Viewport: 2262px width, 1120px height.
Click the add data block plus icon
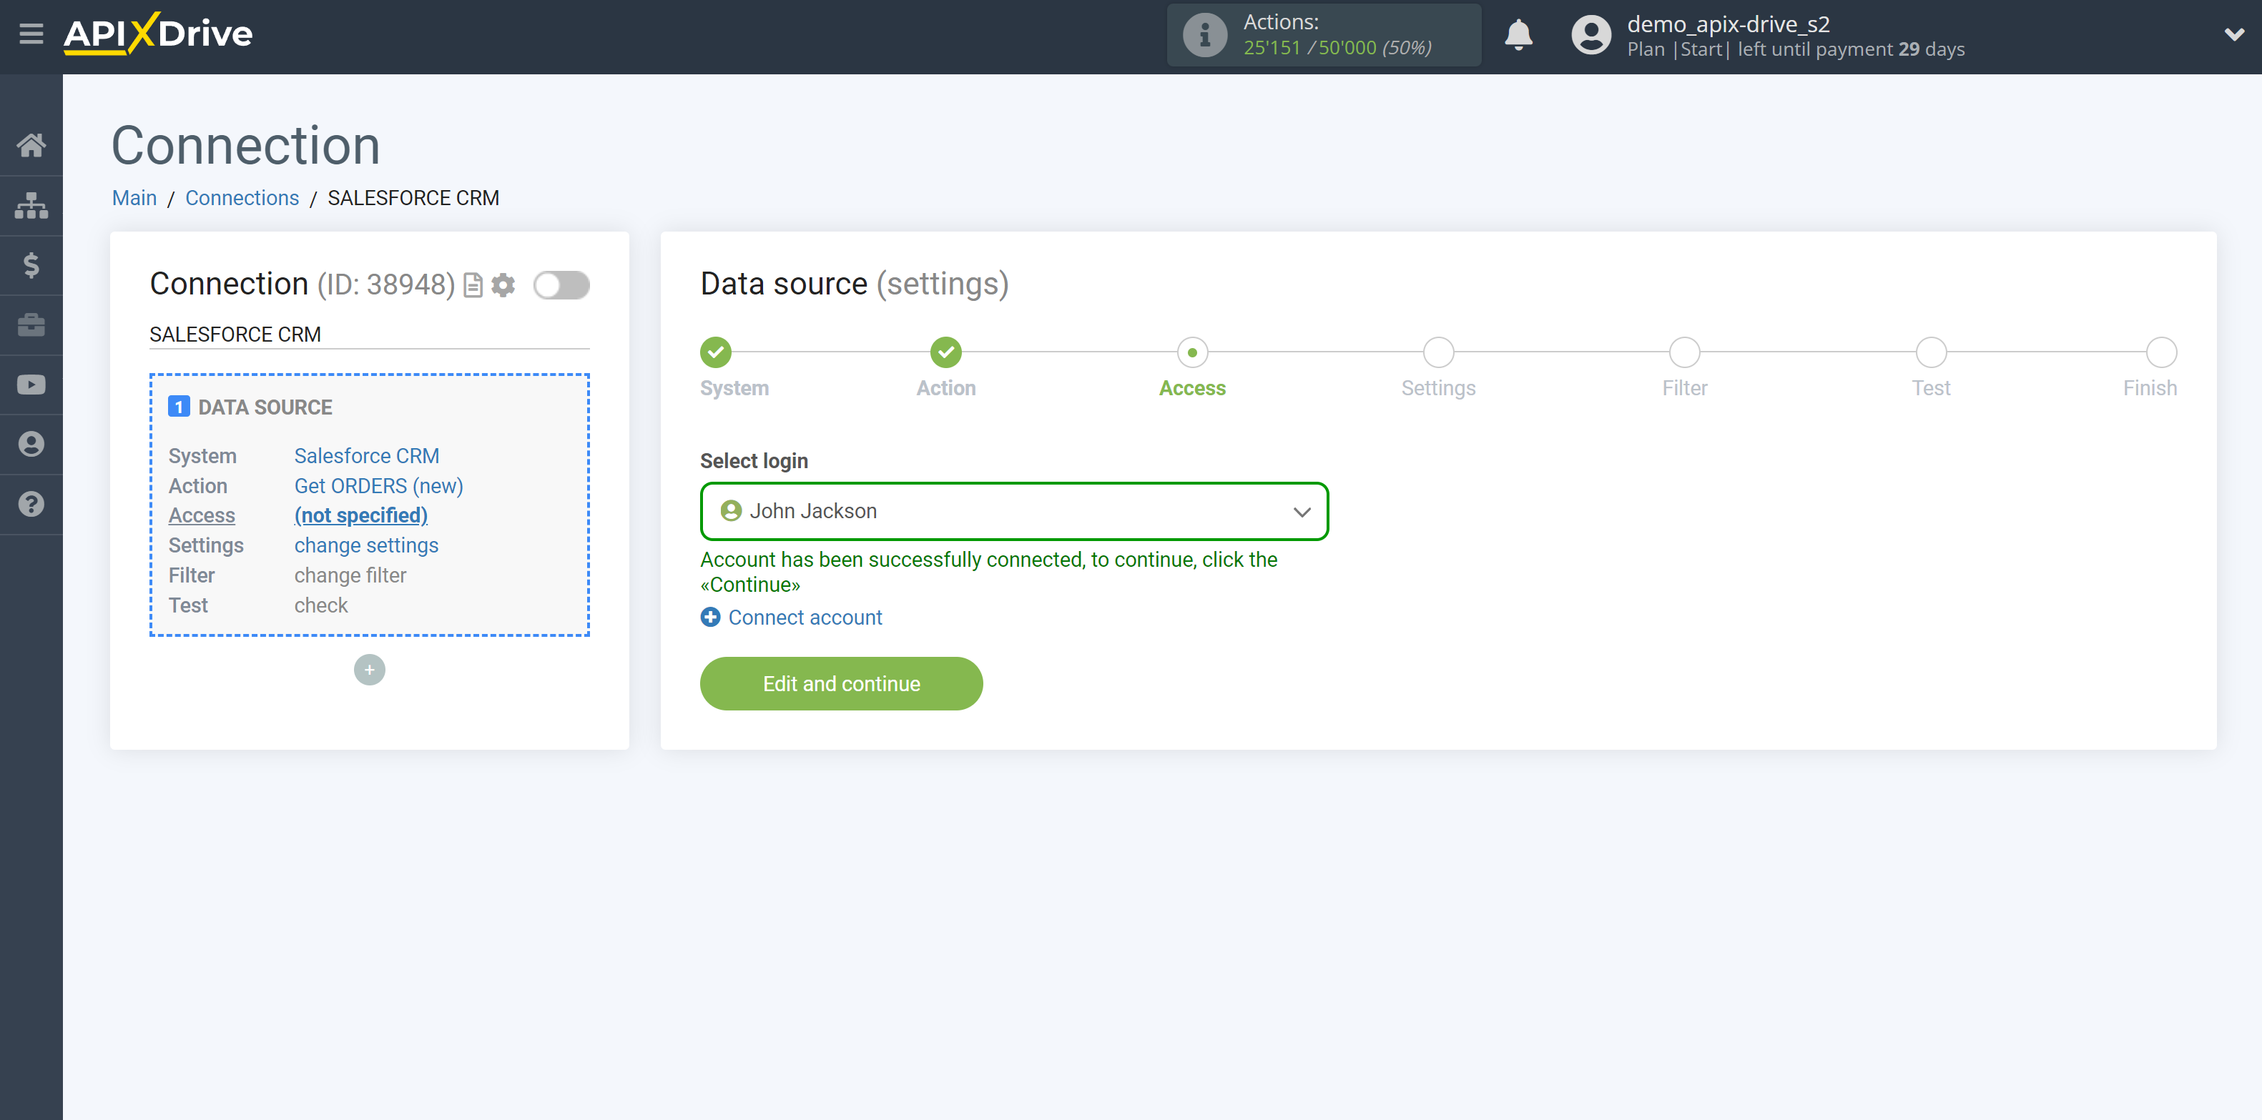[x=369, y=669]
